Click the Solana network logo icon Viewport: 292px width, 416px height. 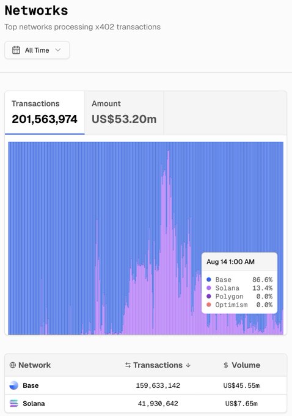[14, 404]
